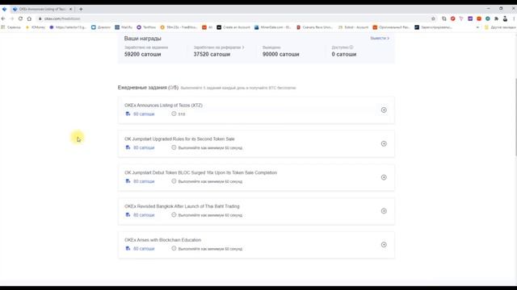
Task: Open task OK Jumpstart Debut Token BLOC Surged
Action: pyautogui.click(x=201, y=172)
